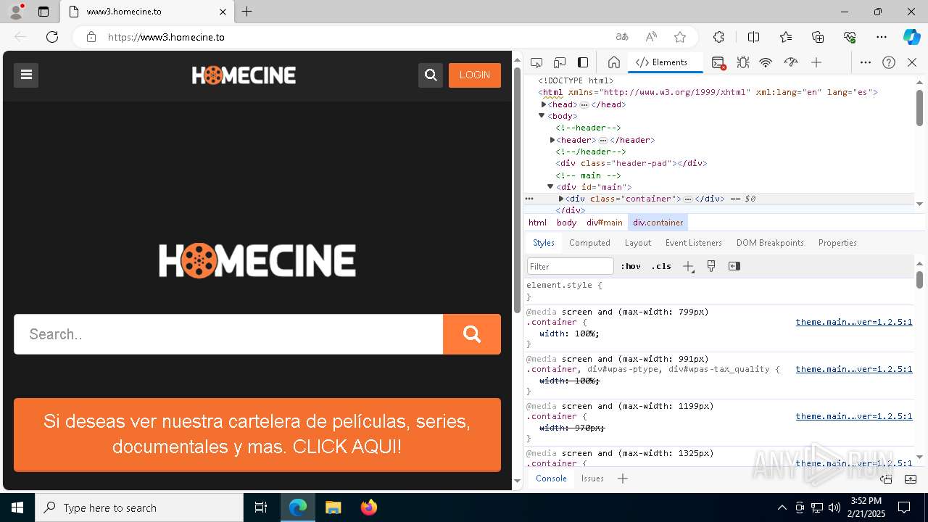Toggle the DevTools activity bar dock icon
Image resolution: width=928 pixels, height=522 pixels.
[583, 62]
